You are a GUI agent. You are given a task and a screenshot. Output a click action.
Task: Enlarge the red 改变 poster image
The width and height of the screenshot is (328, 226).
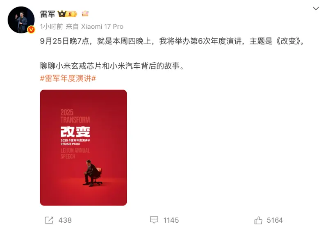click(83, 148)
